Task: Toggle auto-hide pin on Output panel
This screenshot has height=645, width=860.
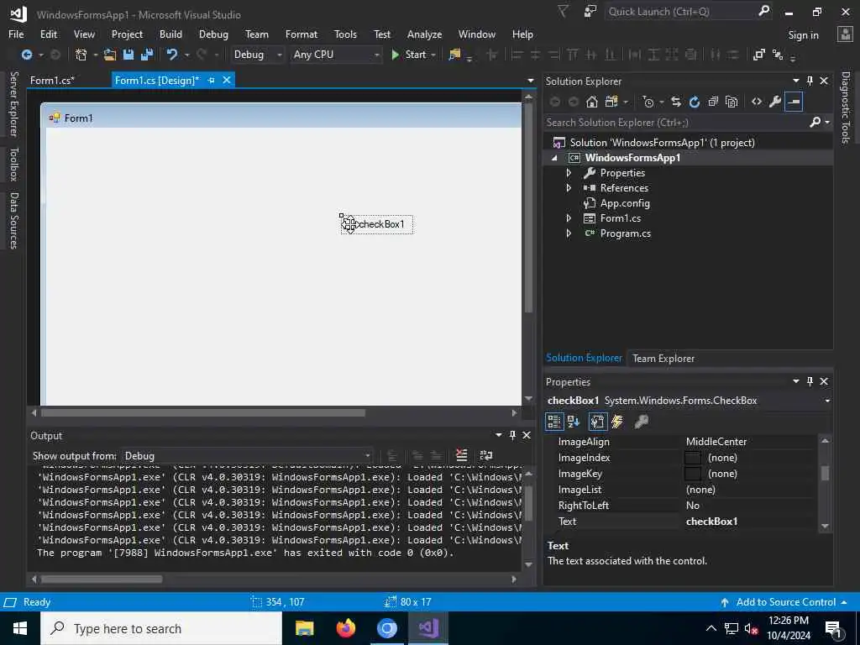Action: [512, 436]
